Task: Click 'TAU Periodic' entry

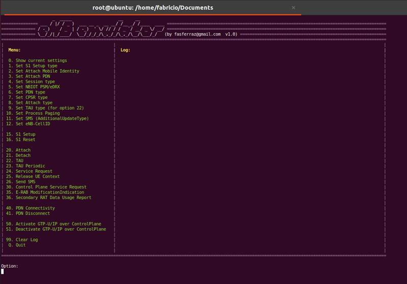Action: [x=25, y=166]
